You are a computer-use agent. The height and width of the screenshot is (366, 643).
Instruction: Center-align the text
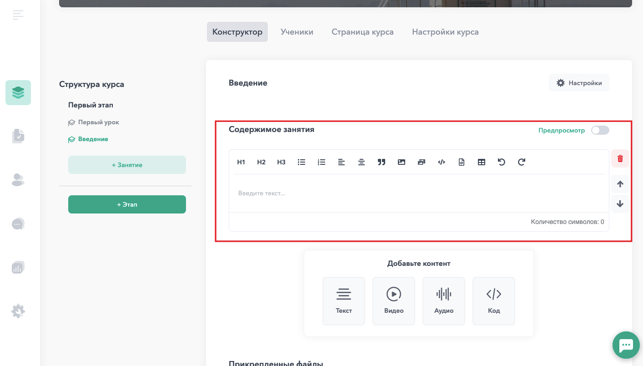(362, 162)
